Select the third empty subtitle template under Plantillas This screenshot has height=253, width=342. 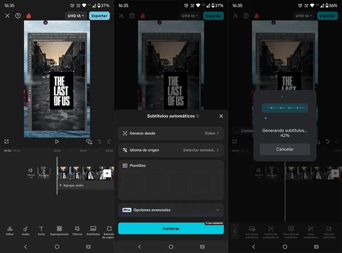178,182
